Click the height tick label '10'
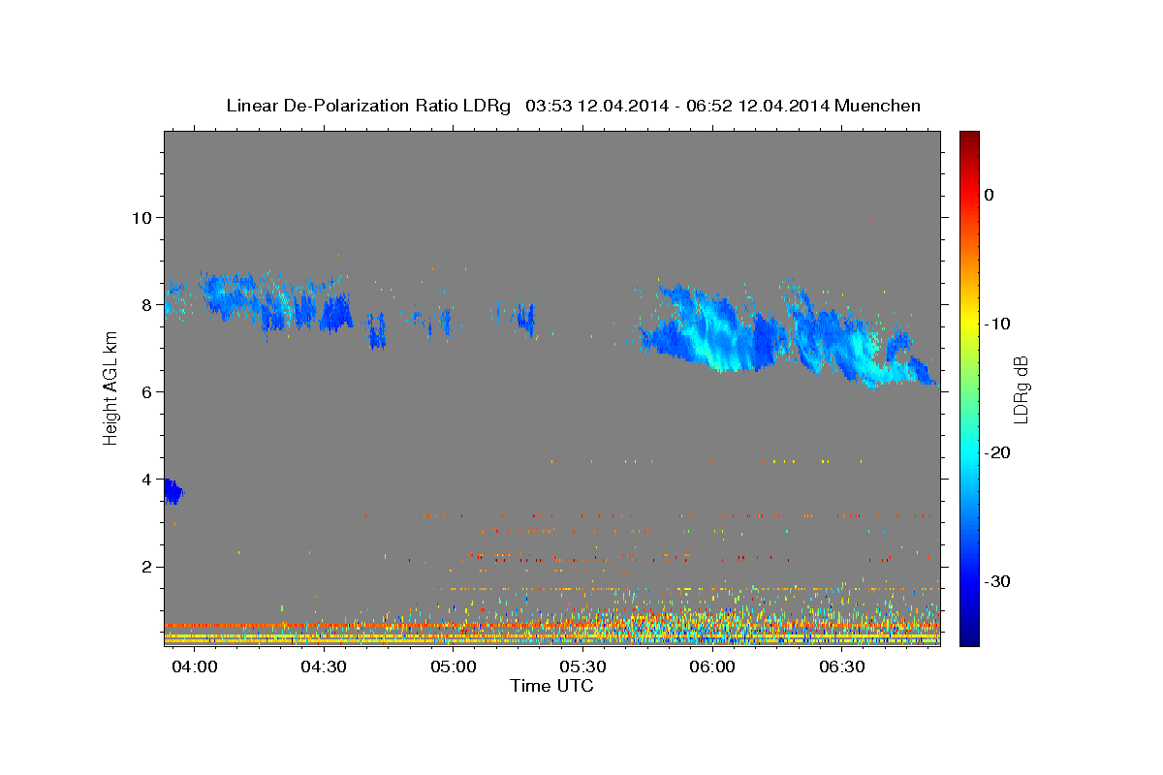1163x775 pixels. 142,217
